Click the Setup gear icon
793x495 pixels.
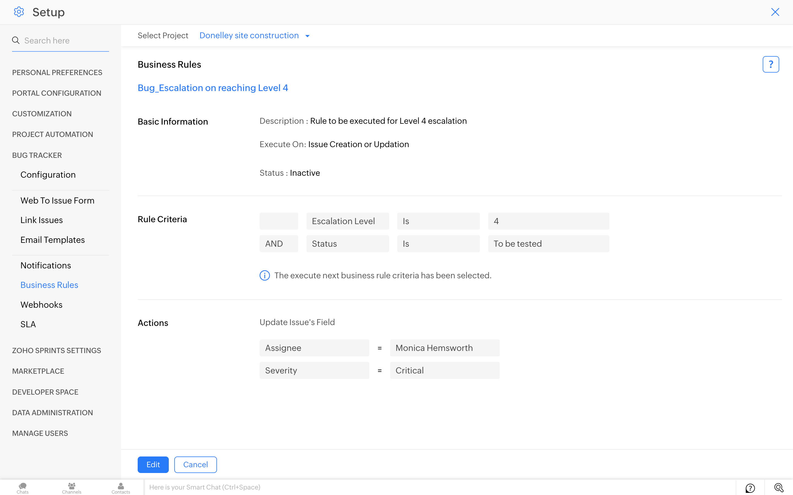click(x=19, y=12)
